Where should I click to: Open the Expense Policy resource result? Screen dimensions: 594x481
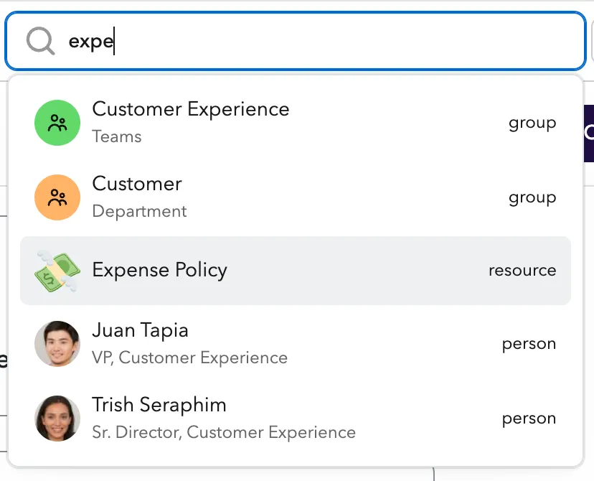[296, 271]
